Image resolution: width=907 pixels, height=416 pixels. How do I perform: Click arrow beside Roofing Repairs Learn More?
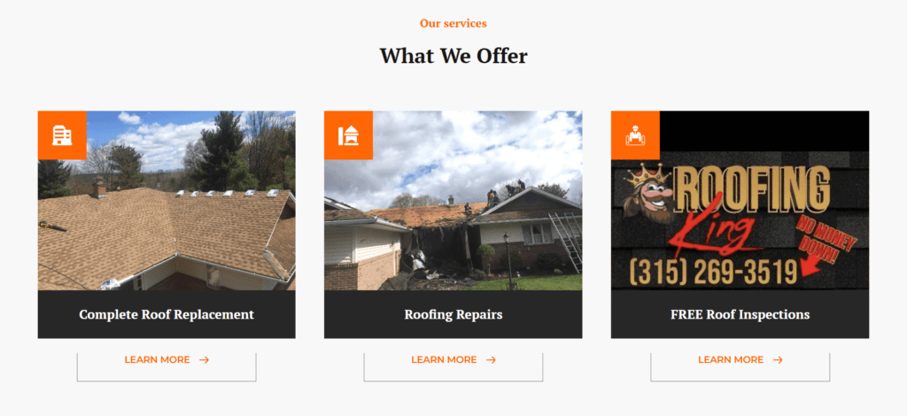coord(491,360)
